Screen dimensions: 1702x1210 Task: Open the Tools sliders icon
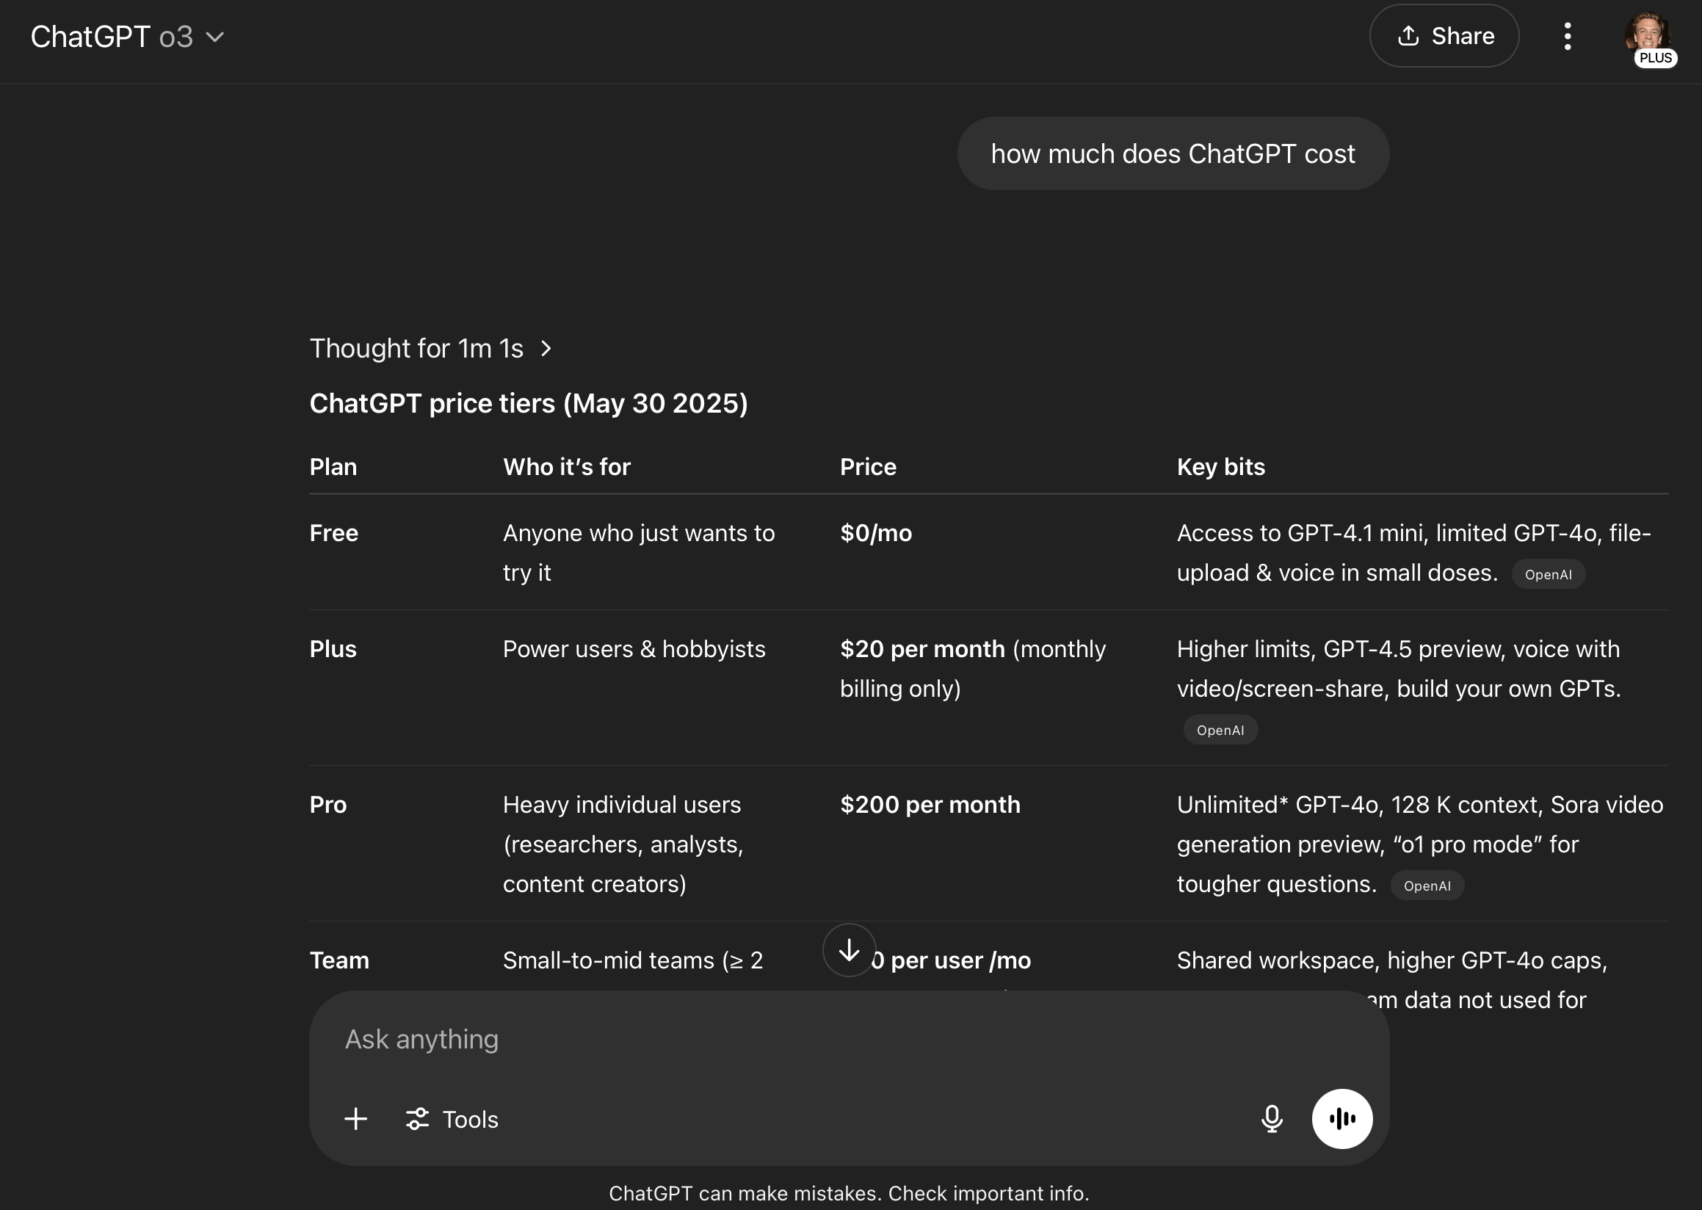[x=417, y=1118]
